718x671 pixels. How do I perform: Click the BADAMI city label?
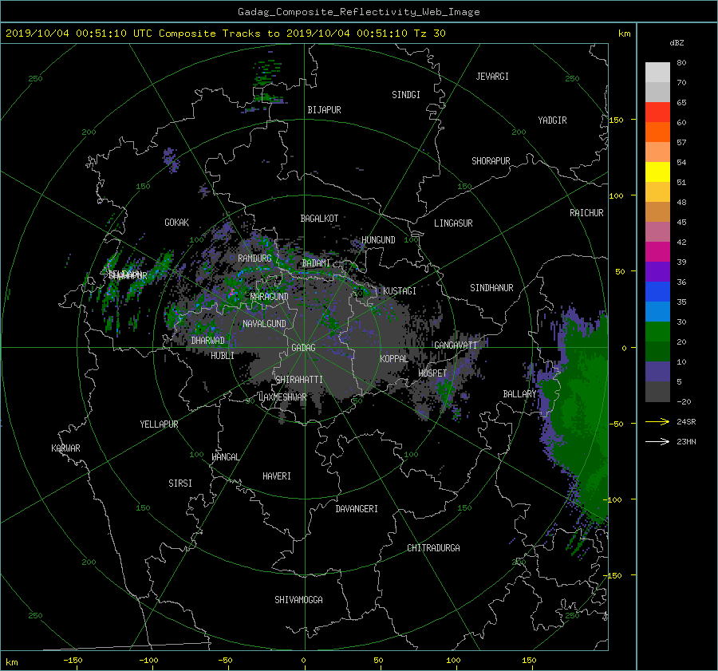pos(316,263)
